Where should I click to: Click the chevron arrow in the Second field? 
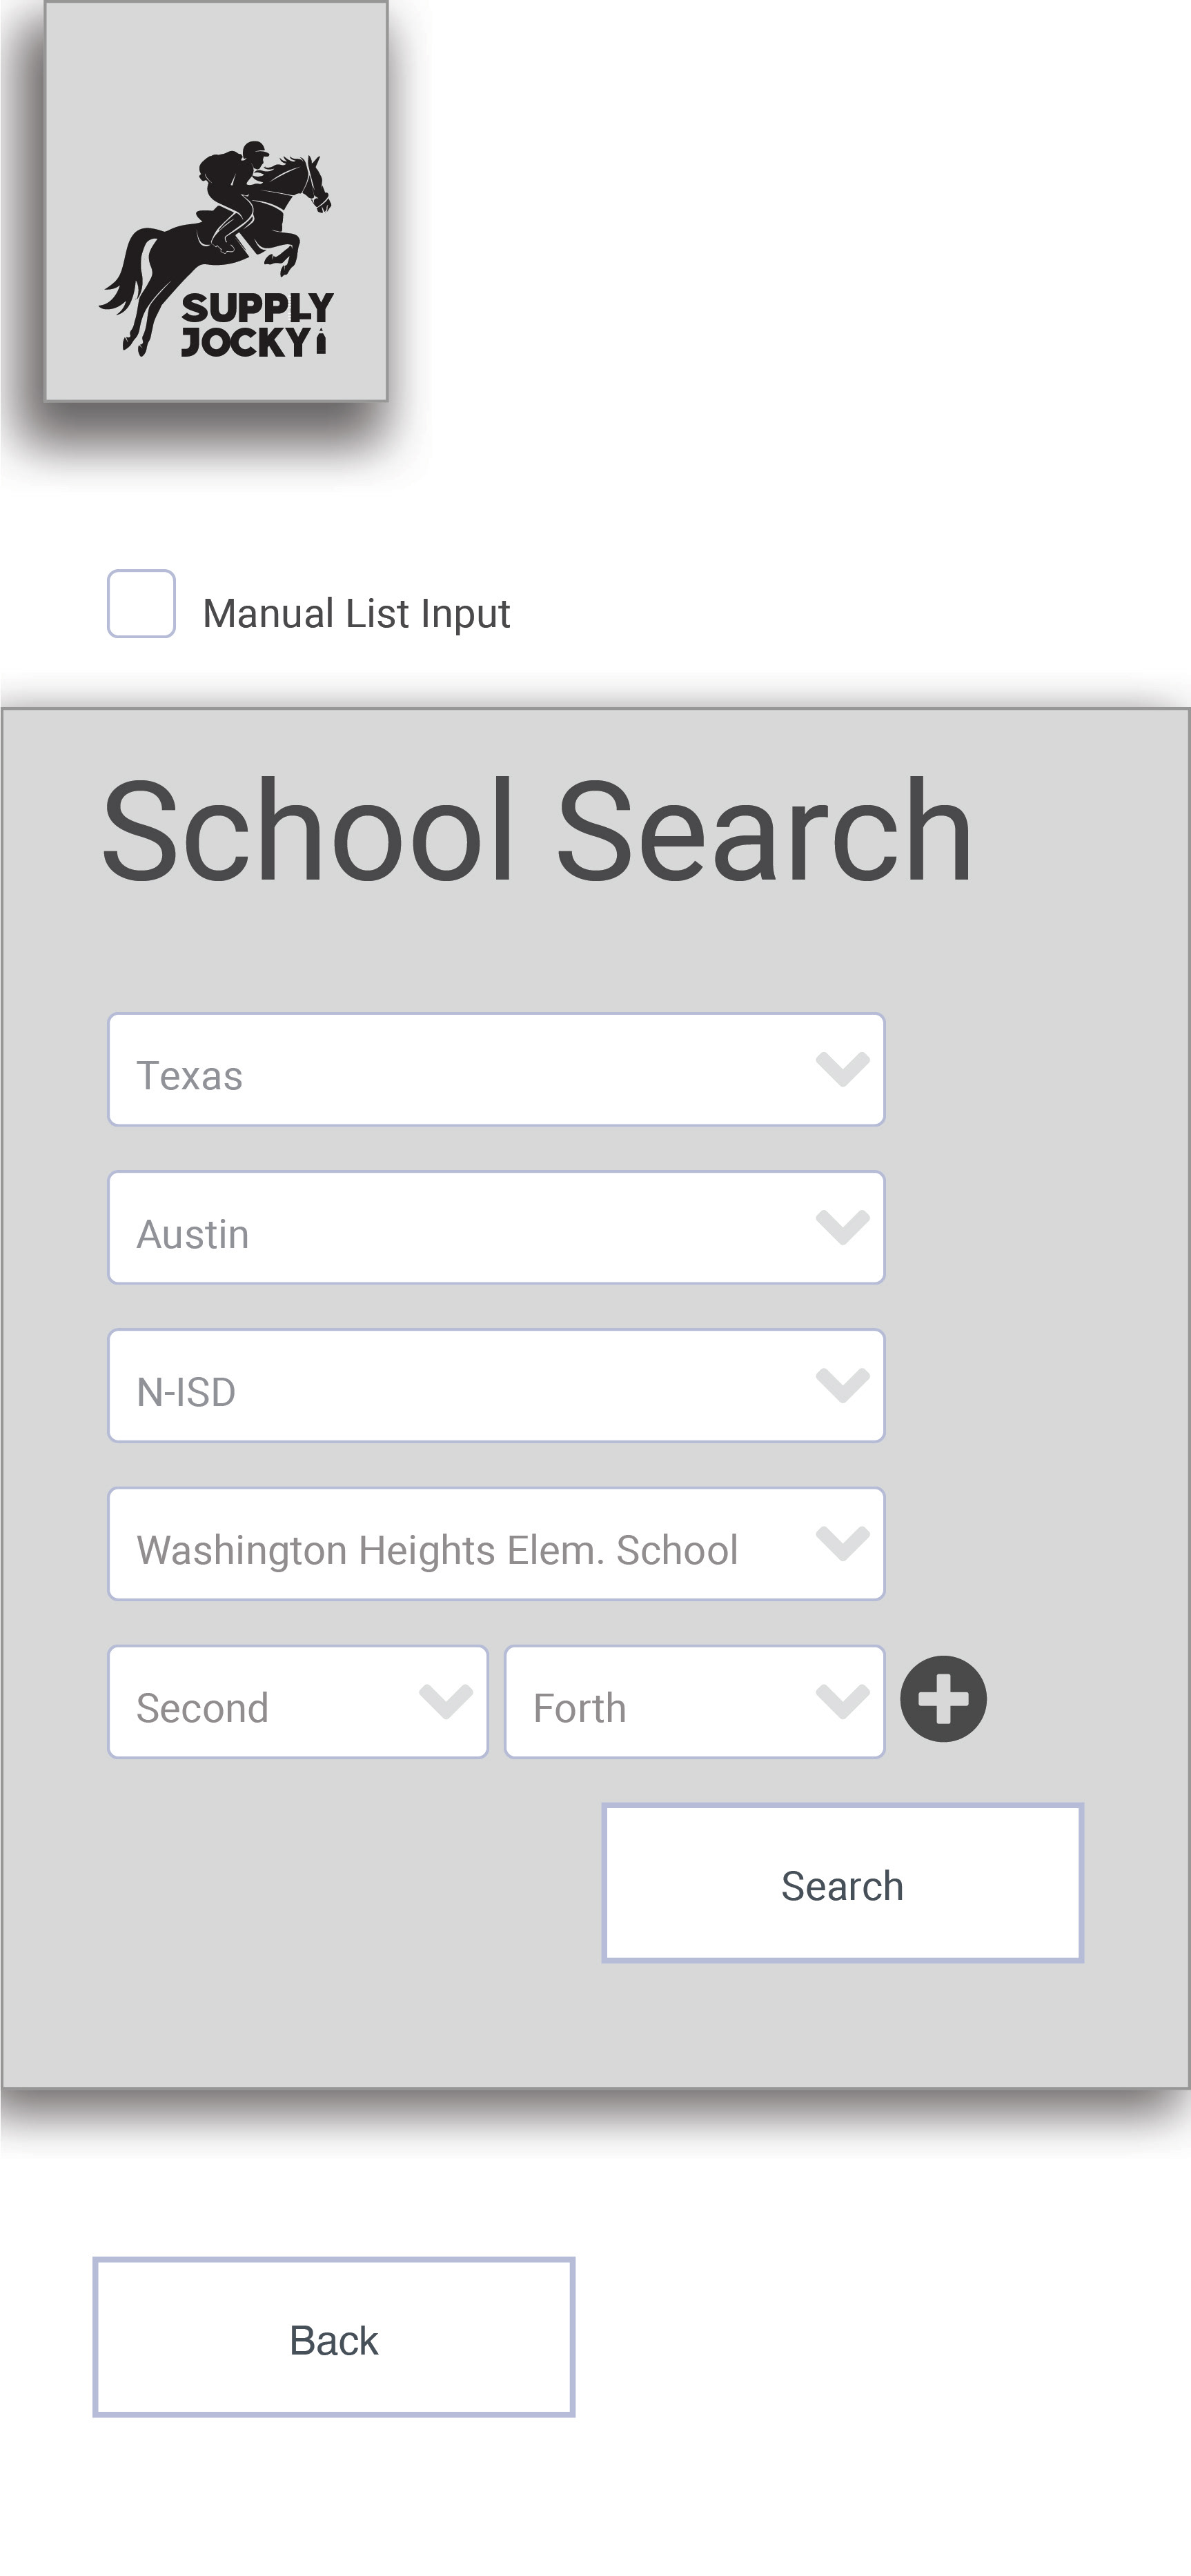click(446, 1701)
